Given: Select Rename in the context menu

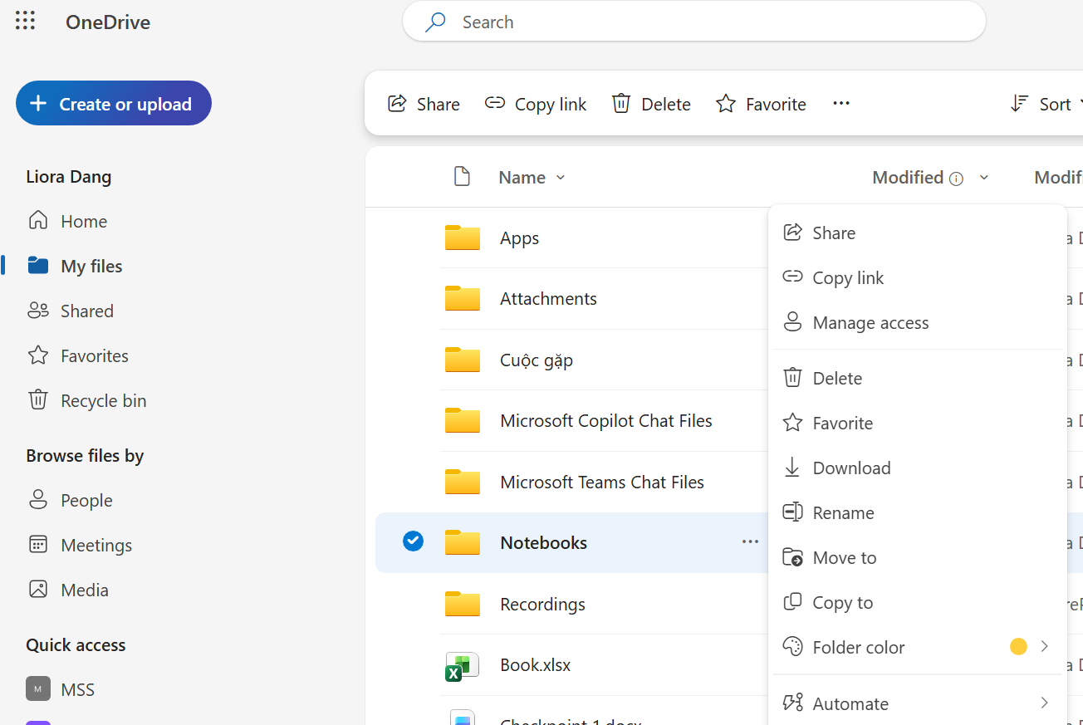Looking at the screenshot, I should coord(918,512).
